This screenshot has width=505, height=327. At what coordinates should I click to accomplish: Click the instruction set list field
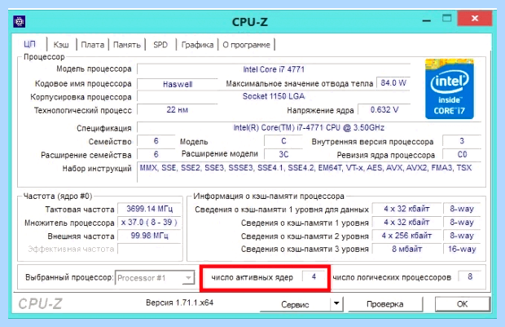click(309, 172)
